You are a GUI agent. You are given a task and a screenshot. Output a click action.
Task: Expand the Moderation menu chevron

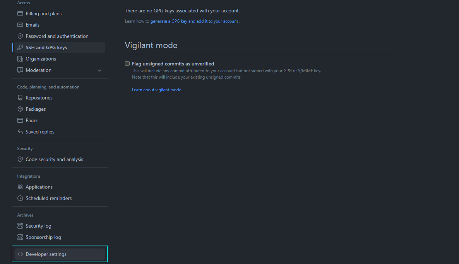pos(99,70)
